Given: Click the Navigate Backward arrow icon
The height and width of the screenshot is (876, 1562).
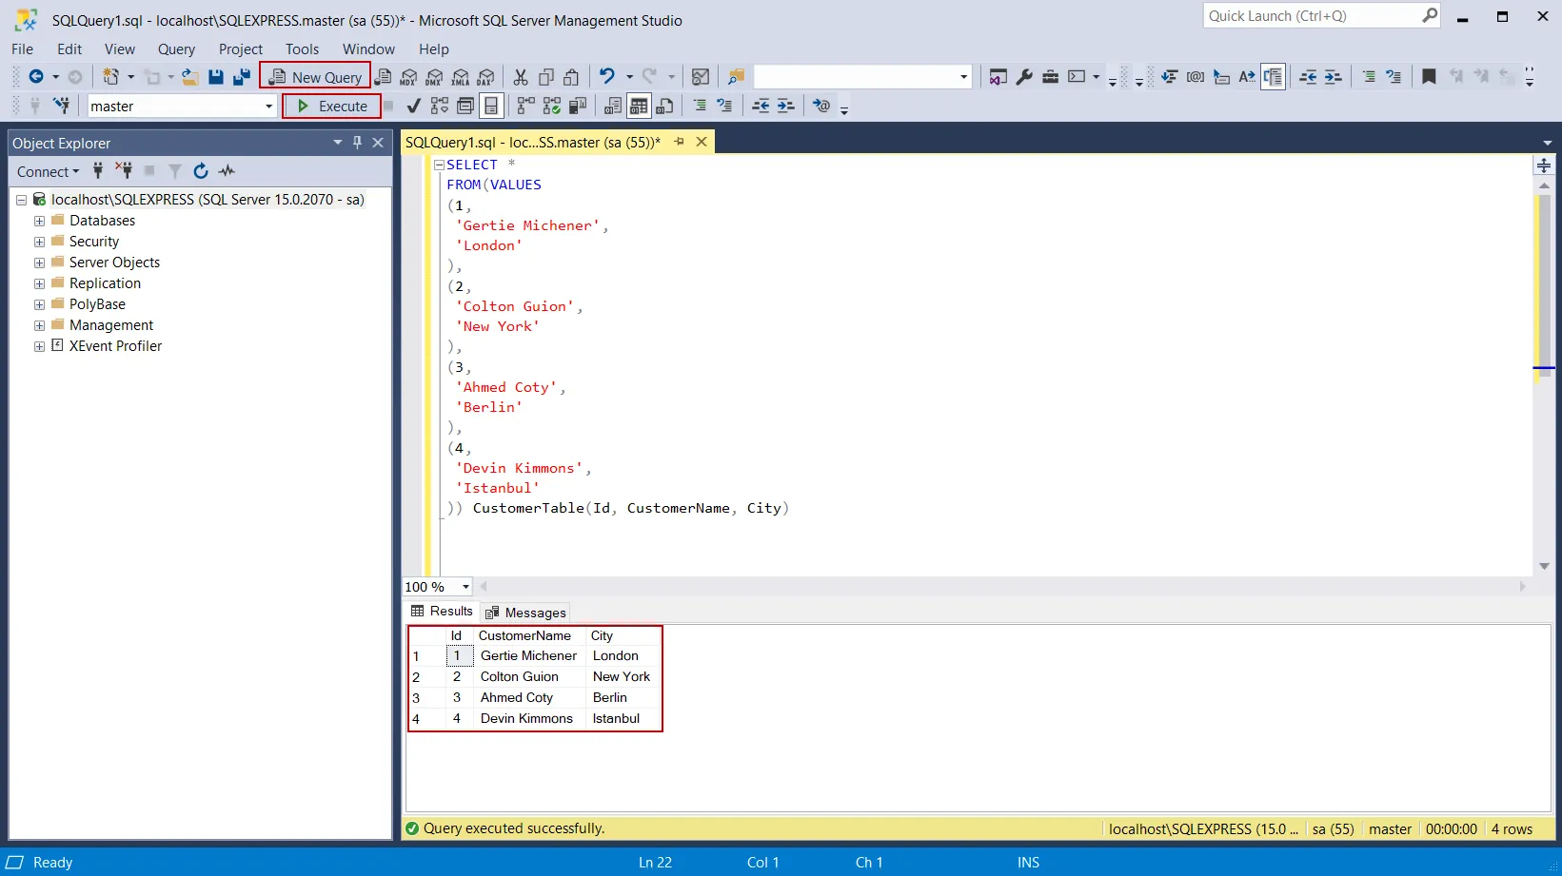Looking at the screenshot, I should coord(36,77).
